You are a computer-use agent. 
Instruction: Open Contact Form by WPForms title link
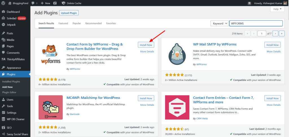[95, 47]
